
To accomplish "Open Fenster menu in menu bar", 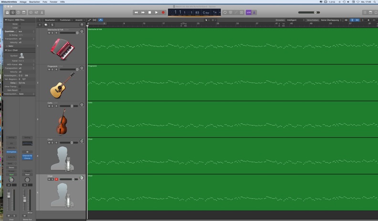I will pos(53,2).
